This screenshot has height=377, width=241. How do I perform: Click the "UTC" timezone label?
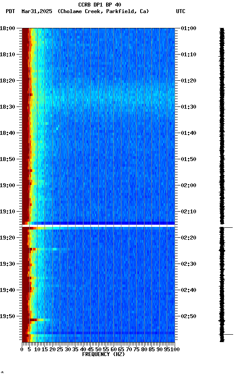[x=181, y=11]
